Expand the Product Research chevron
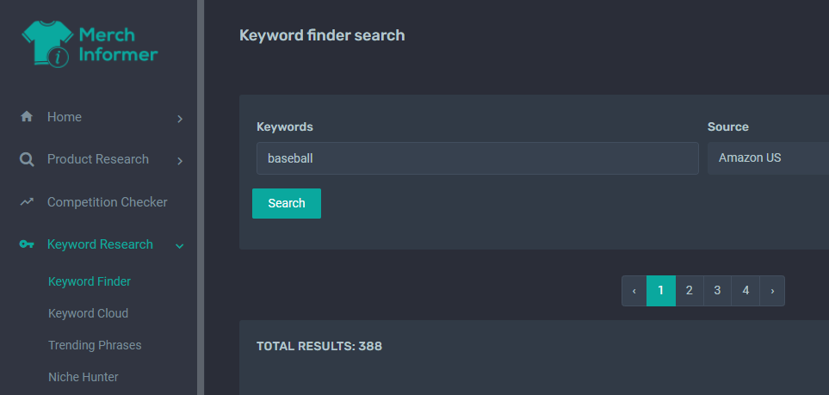829x395 pixels. (180, 161)
